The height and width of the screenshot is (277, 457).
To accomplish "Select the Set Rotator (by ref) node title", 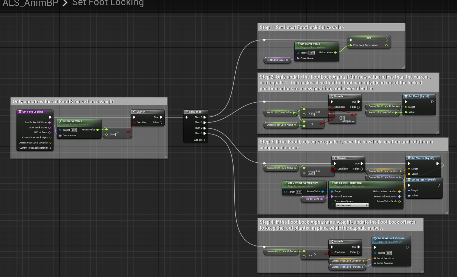I will 423,180.
